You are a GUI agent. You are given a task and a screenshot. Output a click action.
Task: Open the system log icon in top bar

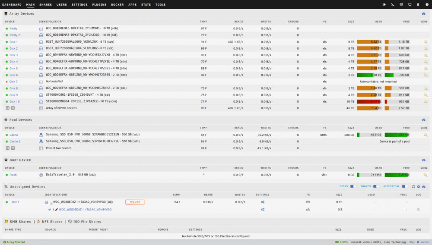click(x=418, y=4)
